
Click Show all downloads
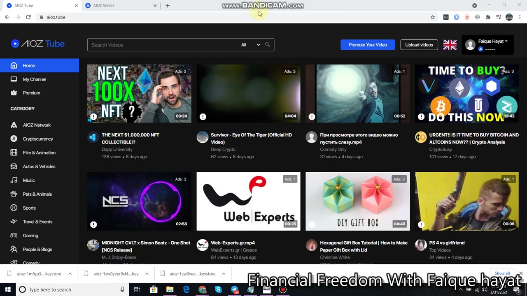502,273
